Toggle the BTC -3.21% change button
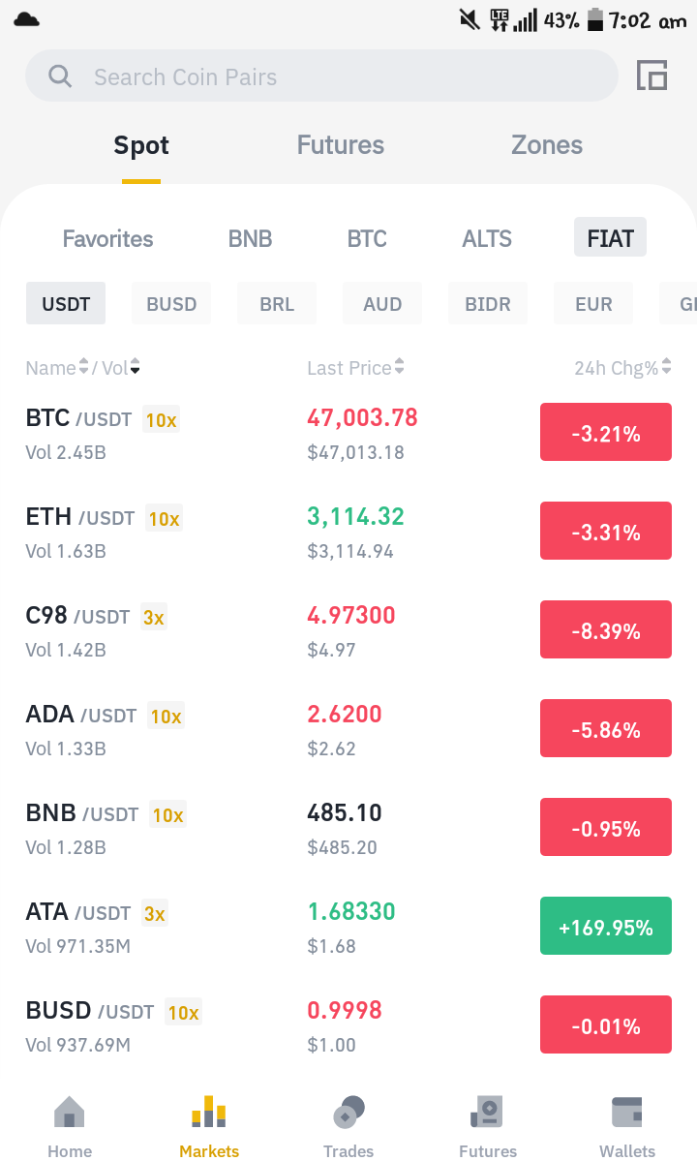 click(606, 432)
